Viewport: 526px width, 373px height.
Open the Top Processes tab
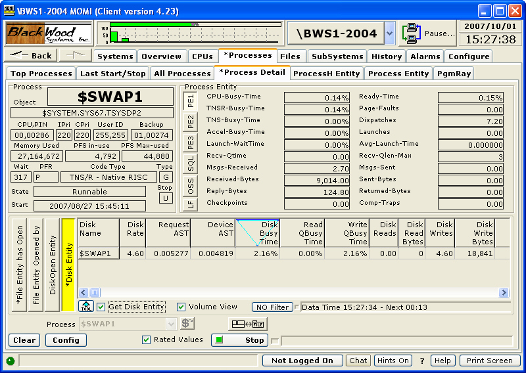coord(41,74)
